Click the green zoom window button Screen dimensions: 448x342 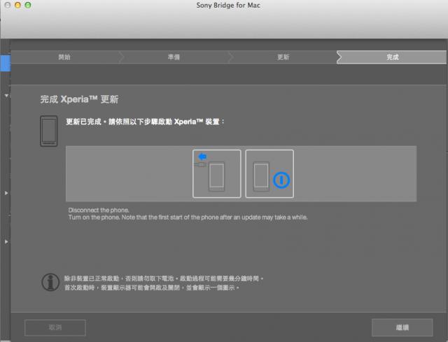pos(28,5)
